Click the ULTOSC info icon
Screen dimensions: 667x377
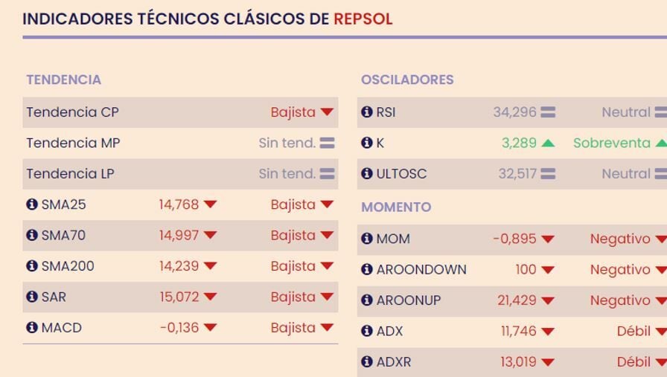(367, 174)
